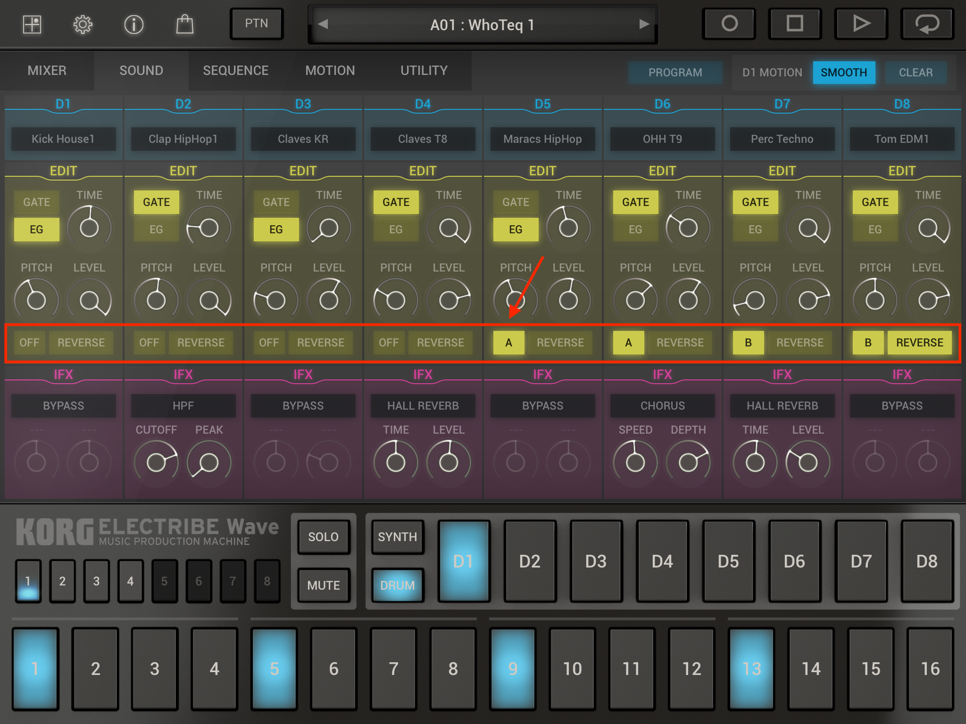The width and height of the screenshot is (966, 724).
Task: Open the layout grid icon
Action: [x=32, y=24]
